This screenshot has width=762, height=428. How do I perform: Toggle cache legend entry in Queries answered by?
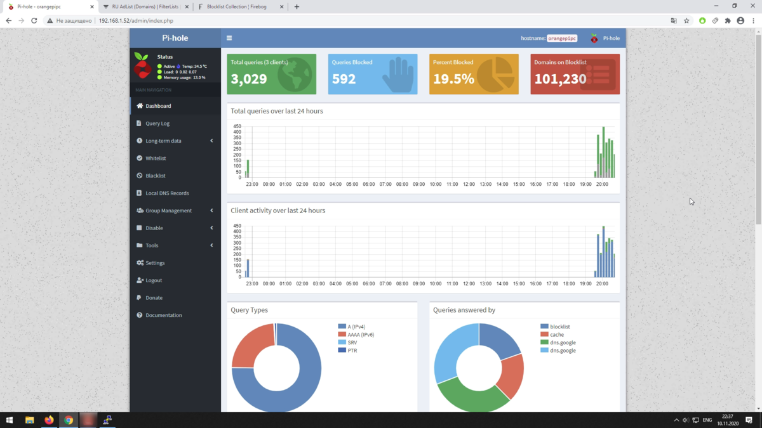point(552,334)
